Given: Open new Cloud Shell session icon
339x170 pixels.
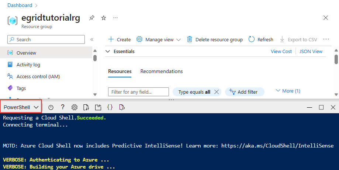Looking at the screenshot, I should coord(98,107).
